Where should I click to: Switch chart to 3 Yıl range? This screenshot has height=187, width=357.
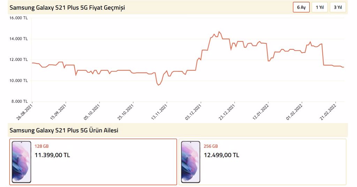coord(337,7)
